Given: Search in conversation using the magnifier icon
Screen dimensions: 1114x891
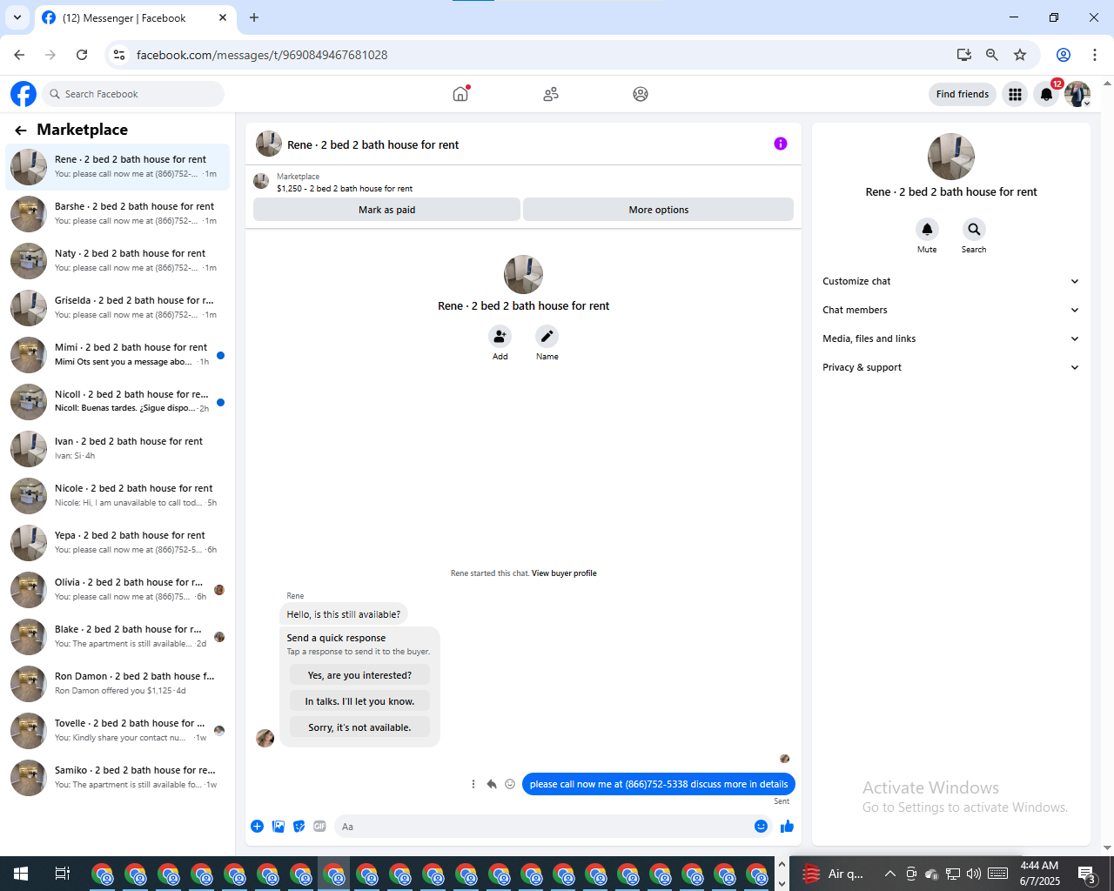Looking at the screenshot, I should pos(974,230).
